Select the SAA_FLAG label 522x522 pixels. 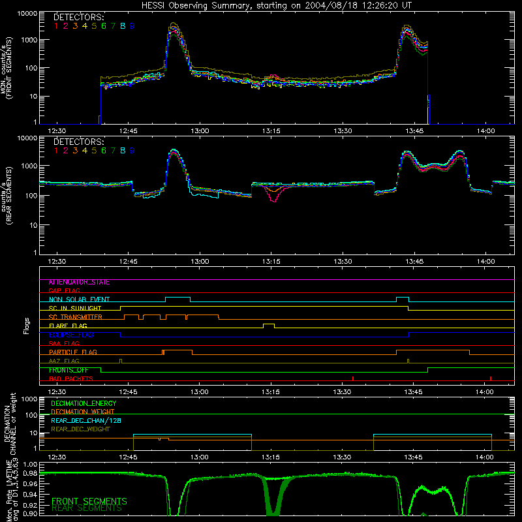coord(64,343)
